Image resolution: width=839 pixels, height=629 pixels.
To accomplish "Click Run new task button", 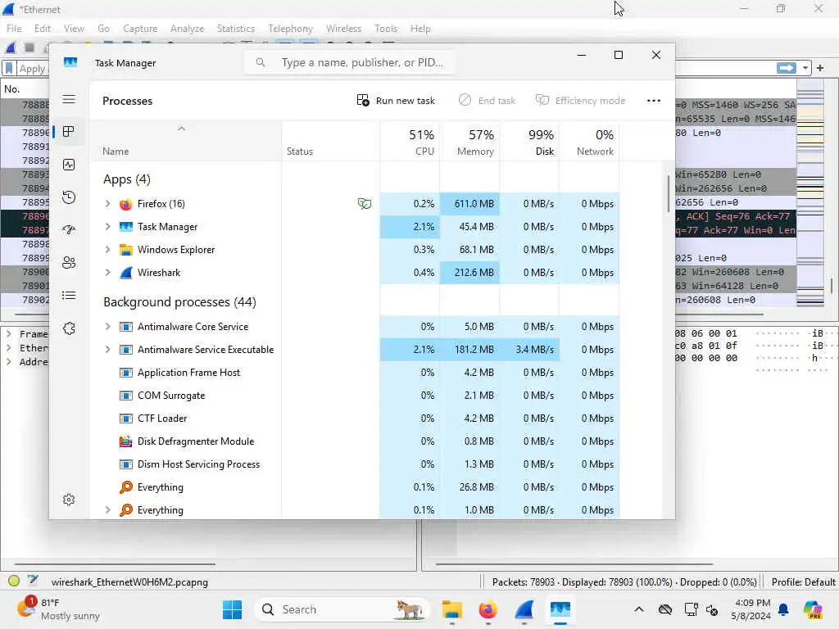I will [x=396, y=101].
